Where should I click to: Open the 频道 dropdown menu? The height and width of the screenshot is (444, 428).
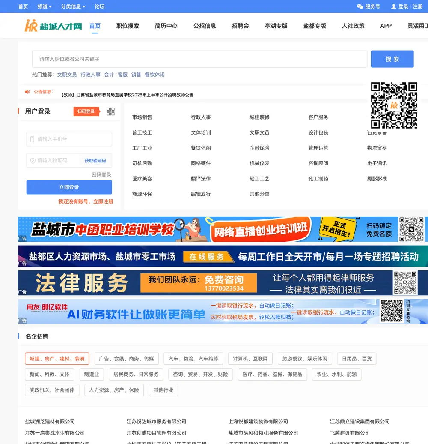click(45, 6)
